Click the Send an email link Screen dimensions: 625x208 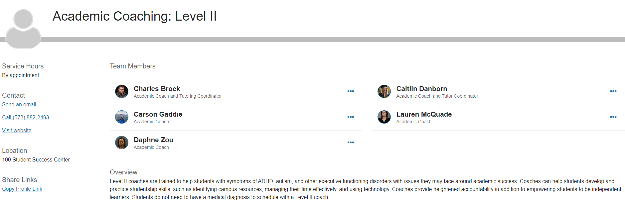(19, 105)
